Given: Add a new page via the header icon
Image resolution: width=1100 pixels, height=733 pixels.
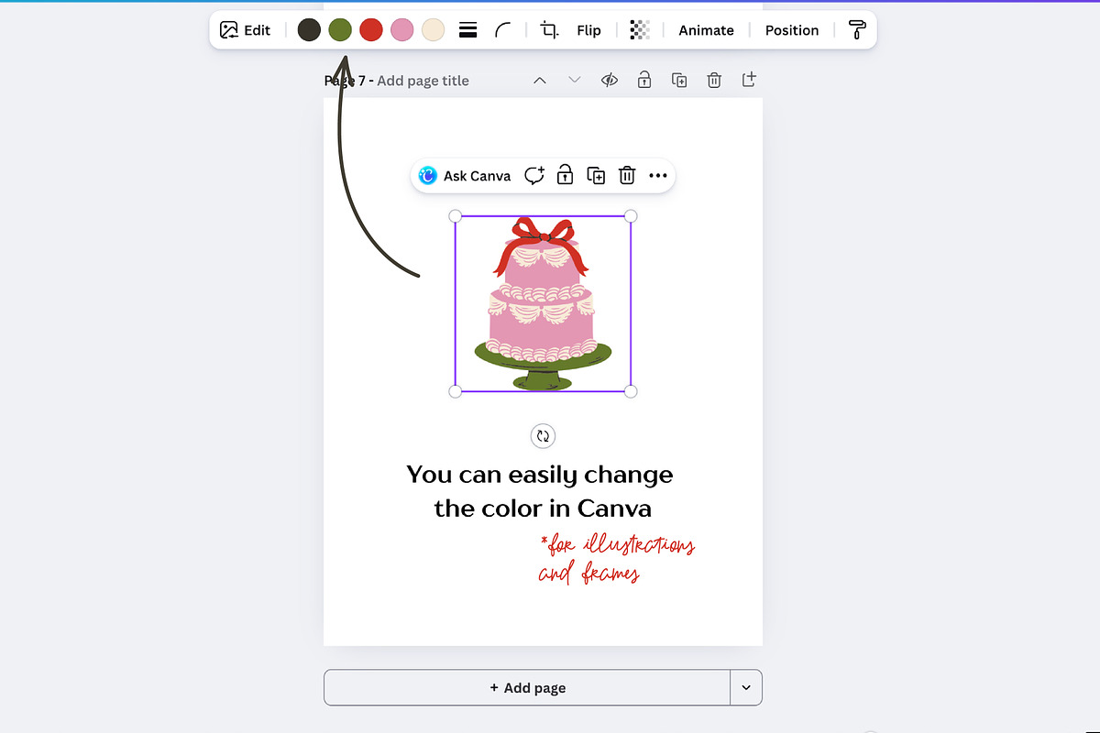Looking at the screenshot, I should [749, 80].
